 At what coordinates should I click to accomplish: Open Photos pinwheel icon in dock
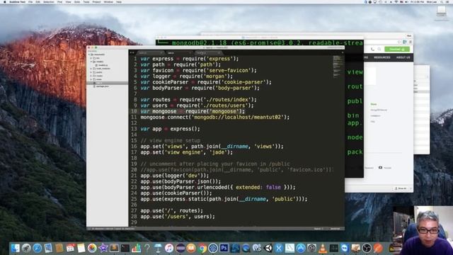click(x=92, y=248)
